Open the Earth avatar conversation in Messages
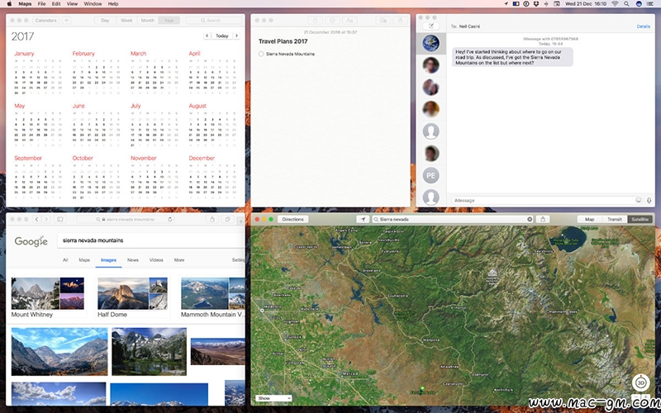This screenshot has height=413, width=661. [x=430, y=43]
